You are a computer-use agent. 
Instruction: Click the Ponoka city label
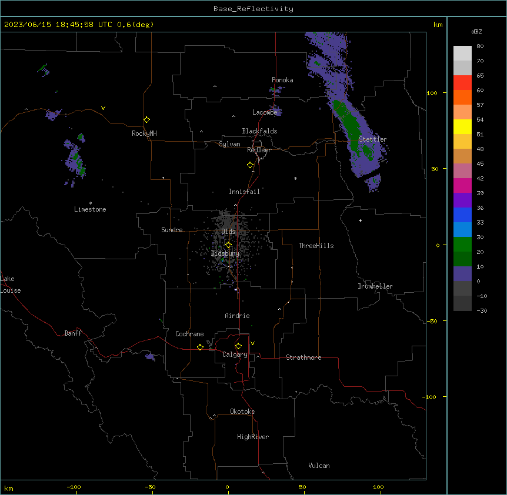282,80
